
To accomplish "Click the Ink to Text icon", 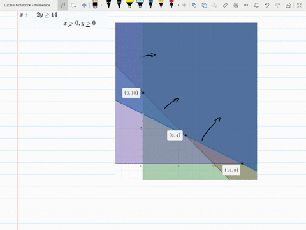I will pos(215,5).
